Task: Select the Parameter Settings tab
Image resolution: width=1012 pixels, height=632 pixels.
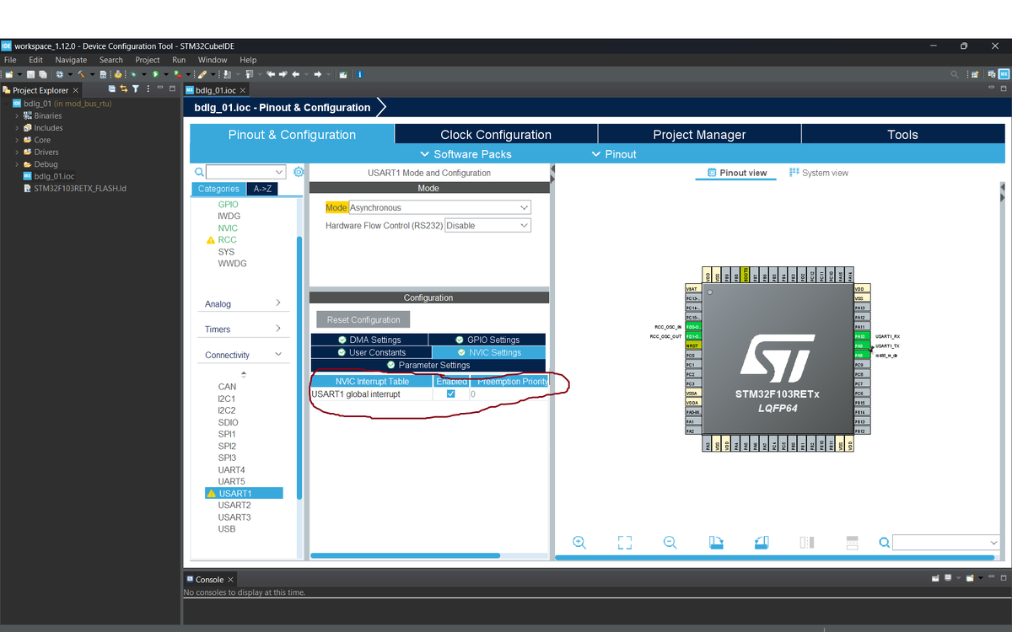Action: (x=428, y=365)
